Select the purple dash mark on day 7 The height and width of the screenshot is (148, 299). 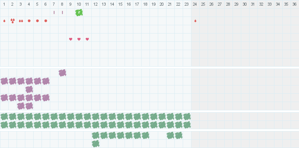click(x=54, y=12)
